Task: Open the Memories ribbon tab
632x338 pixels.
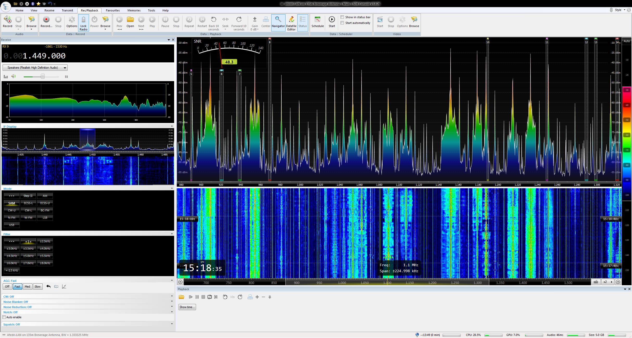Action: pos(134,10)
